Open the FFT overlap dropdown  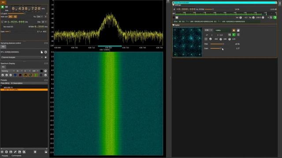click(27, 71)
